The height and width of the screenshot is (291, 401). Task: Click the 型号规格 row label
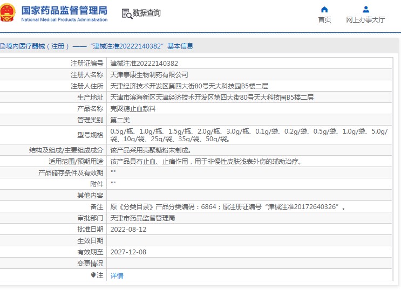click(x=90, y=135)
